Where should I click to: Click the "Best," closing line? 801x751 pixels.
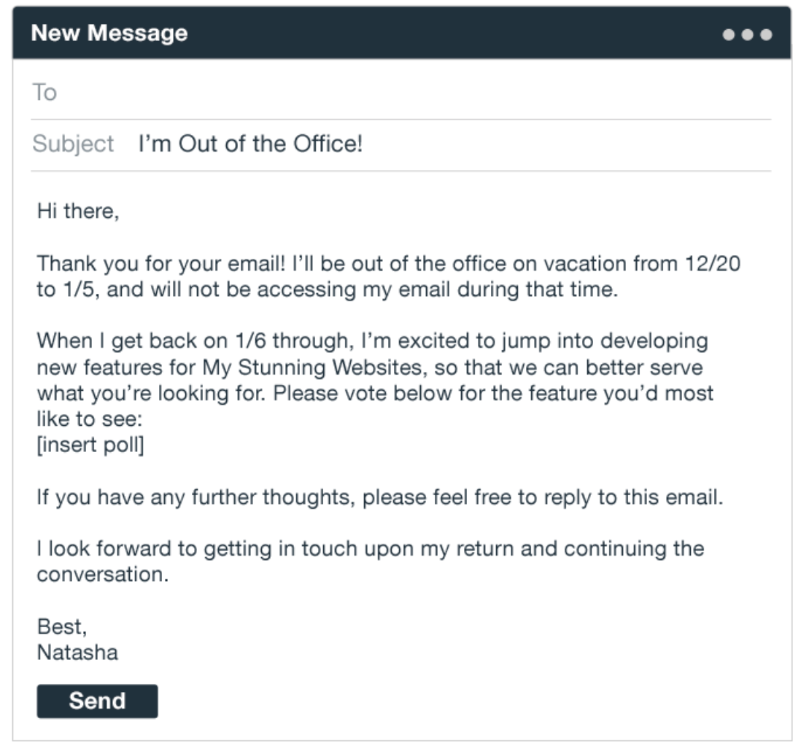[62, 628]
